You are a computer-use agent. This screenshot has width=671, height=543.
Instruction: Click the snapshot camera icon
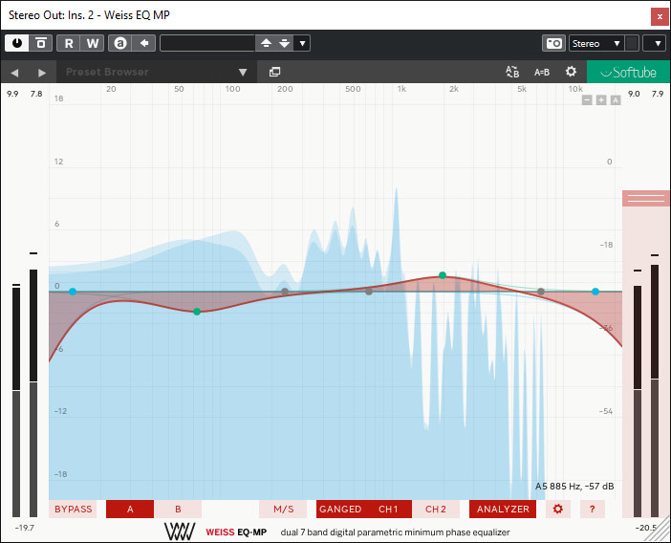pos(553,43)
